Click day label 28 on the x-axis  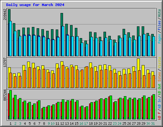click(138, 124)
